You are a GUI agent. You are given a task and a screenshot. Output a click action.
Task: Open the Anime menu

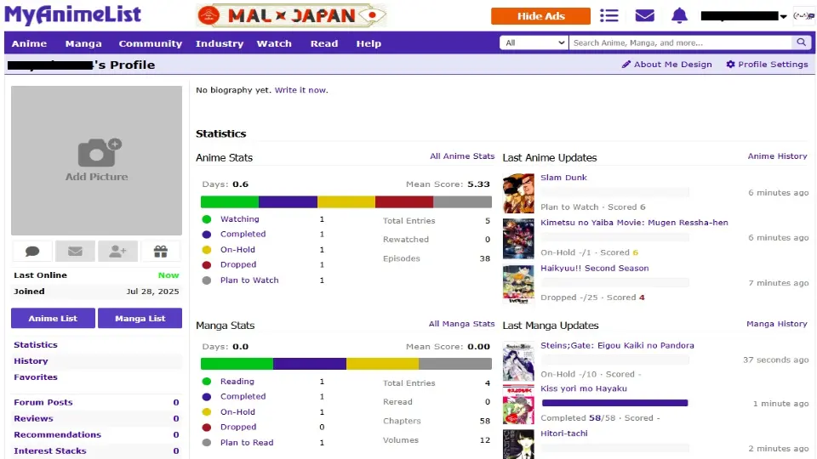(x=29, y=43)
